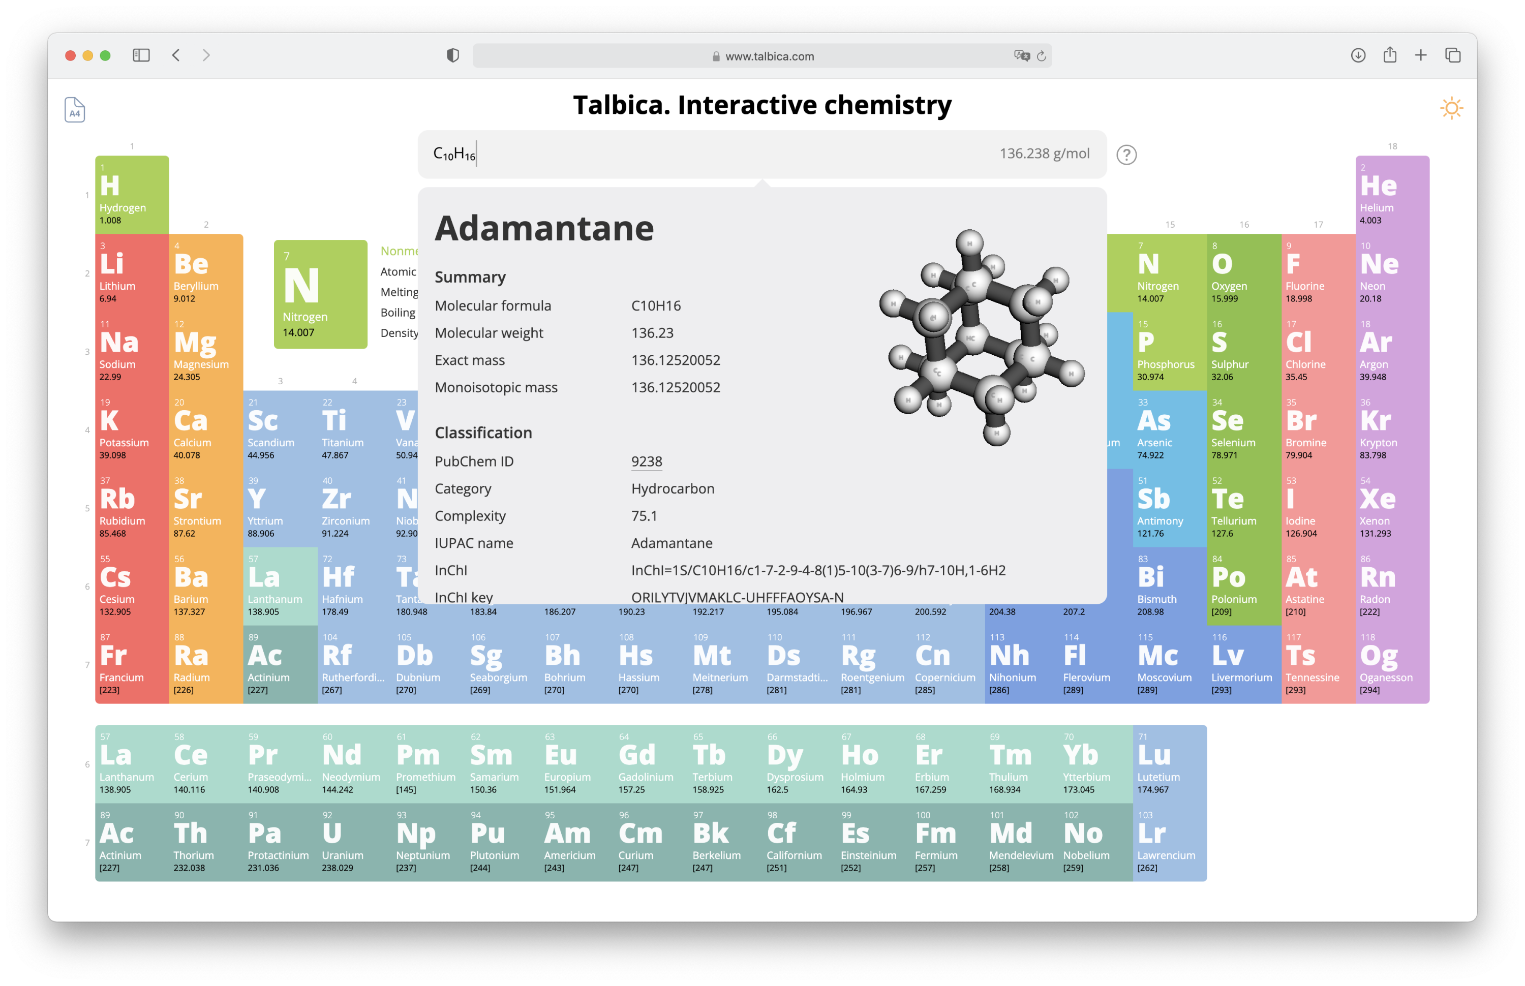Select the Xenon element tile
Image resolution: width=1525 pixels, height=986 pixels.
point(1392,508)
